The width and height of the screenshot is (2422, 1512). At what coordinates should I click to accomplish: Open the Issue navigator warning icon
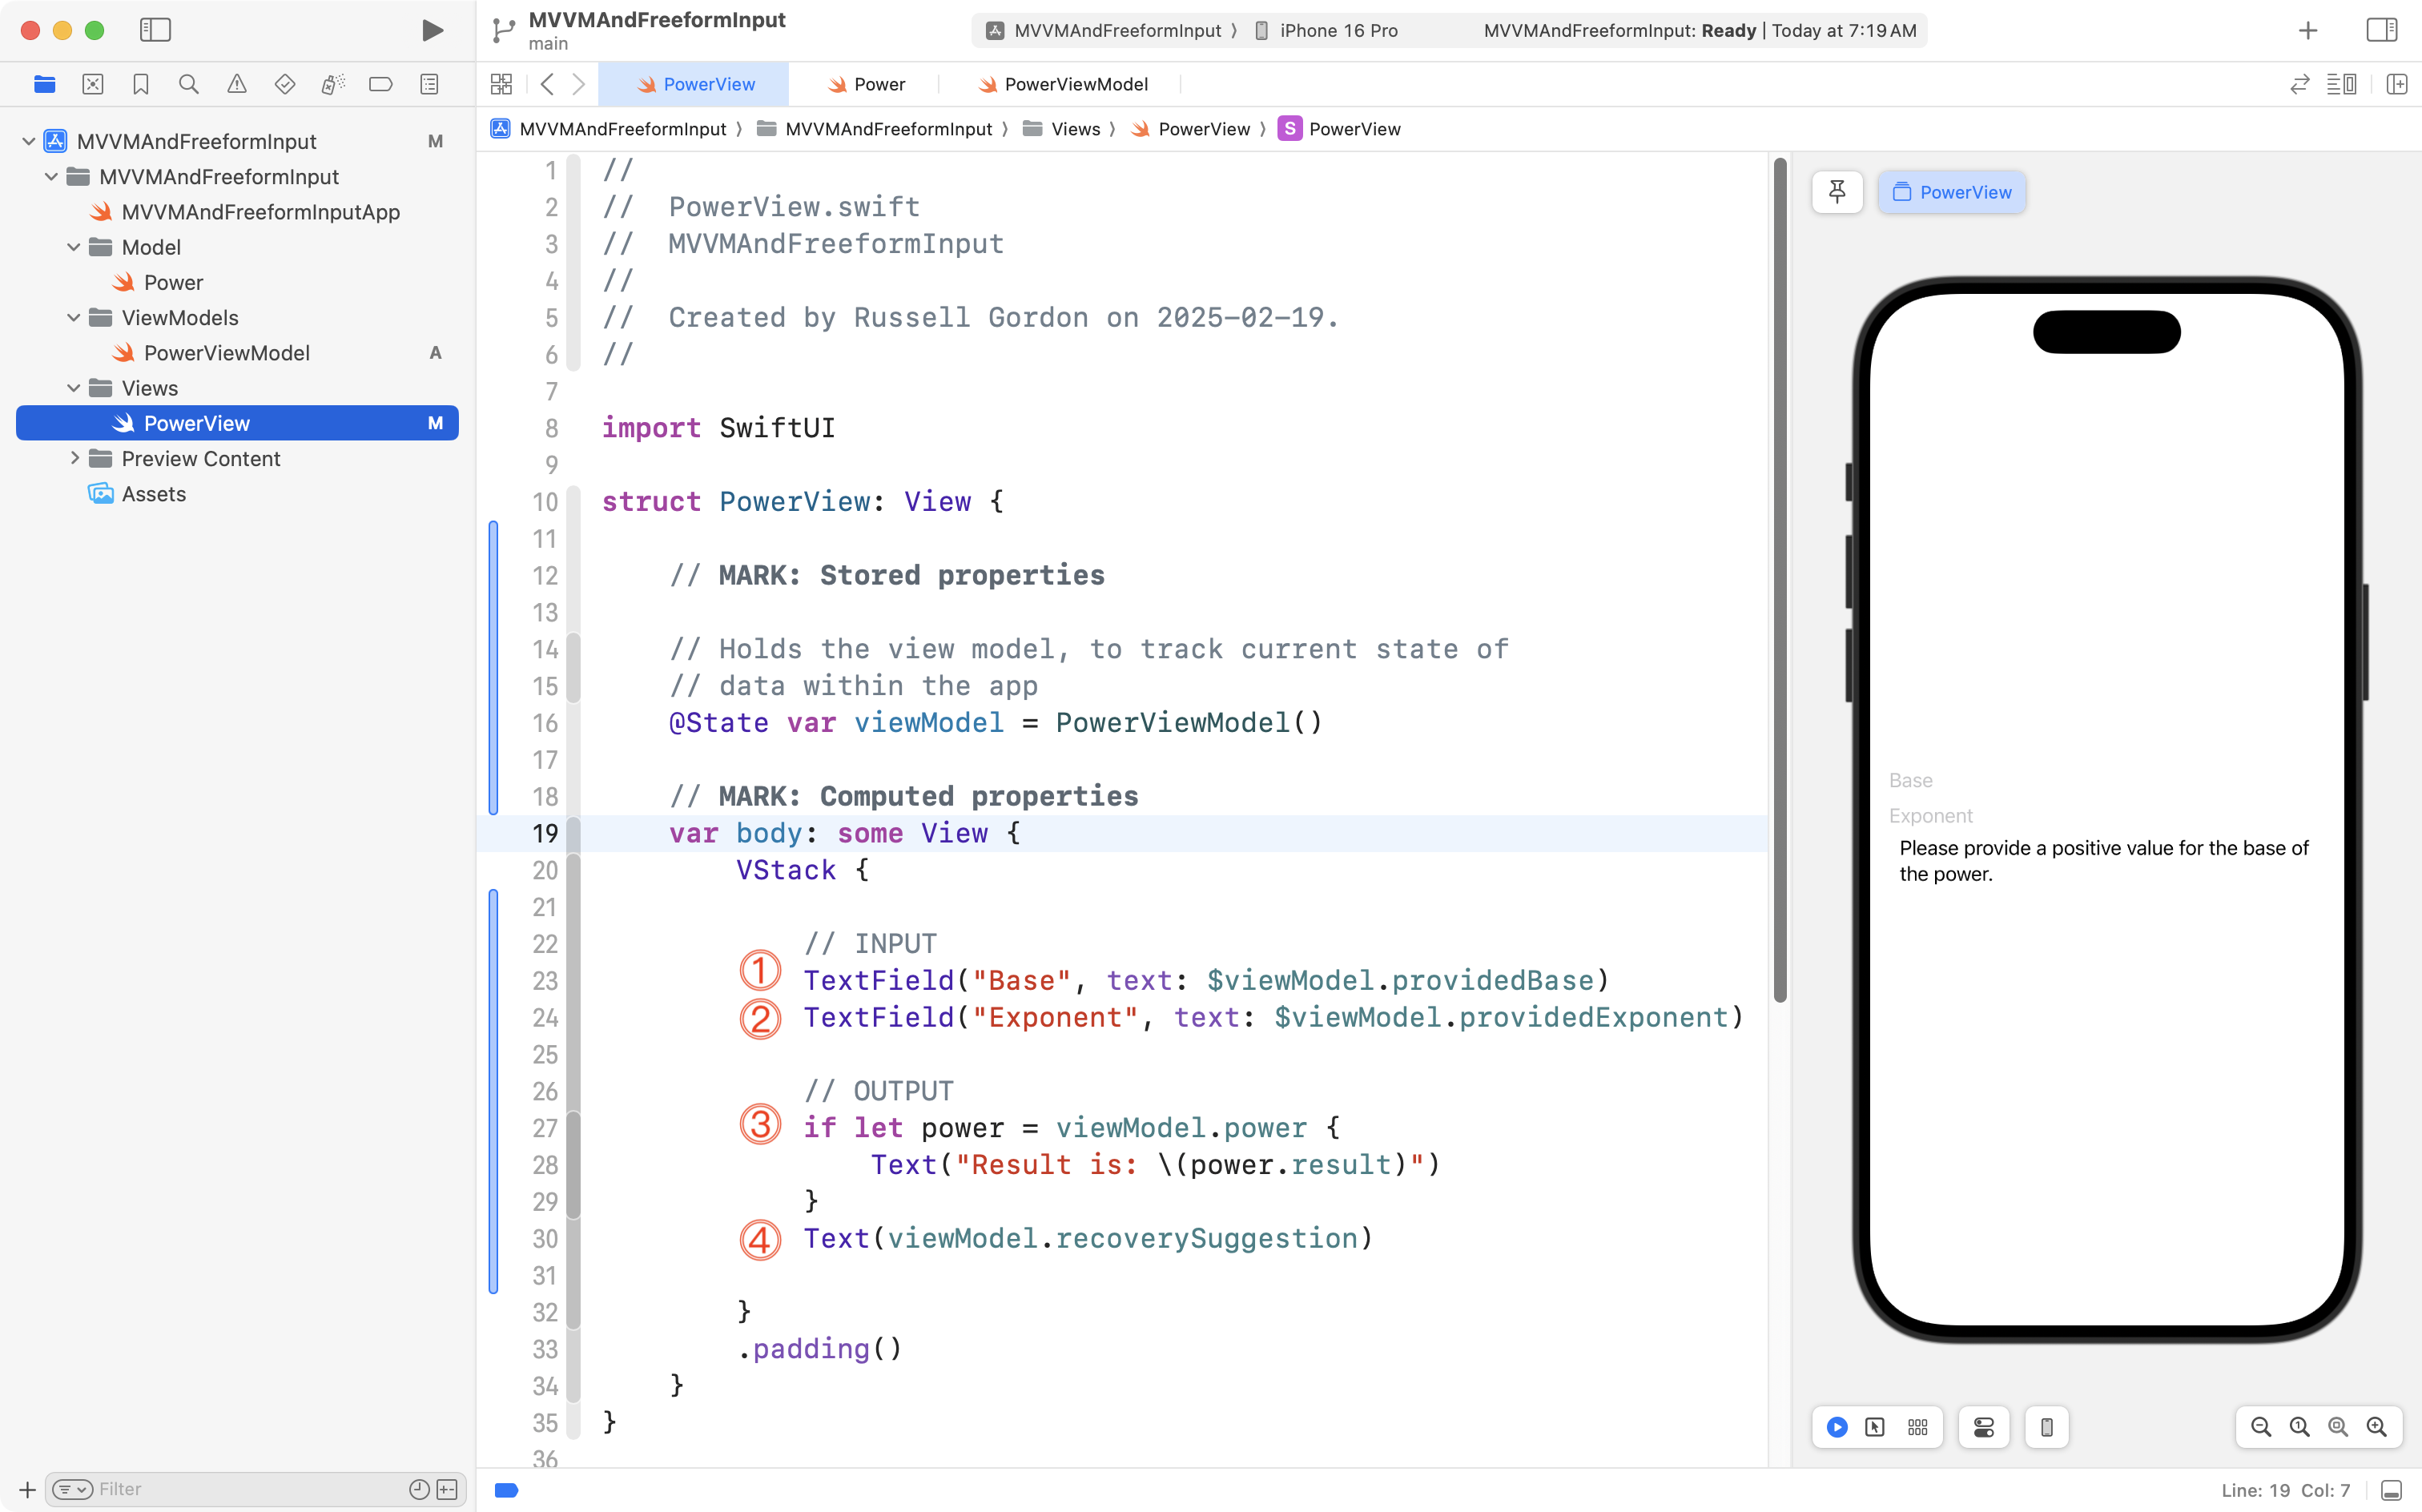(x=236, y=84)
